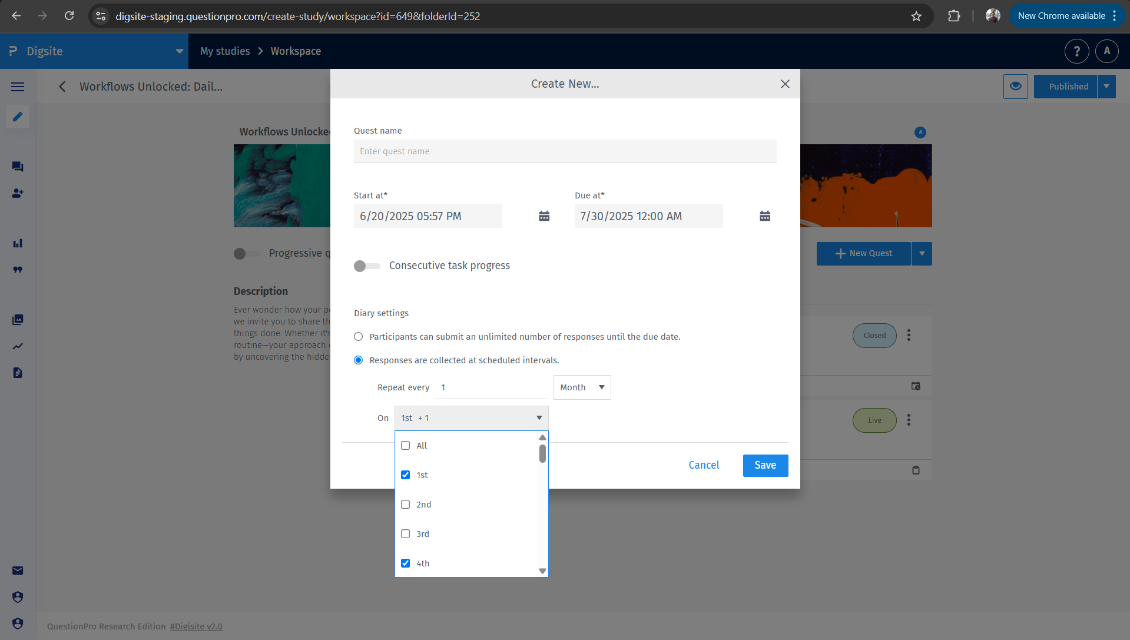Screen dimensions: 1130x640
Task: Click the Enter quest name field
Action: 564,151
